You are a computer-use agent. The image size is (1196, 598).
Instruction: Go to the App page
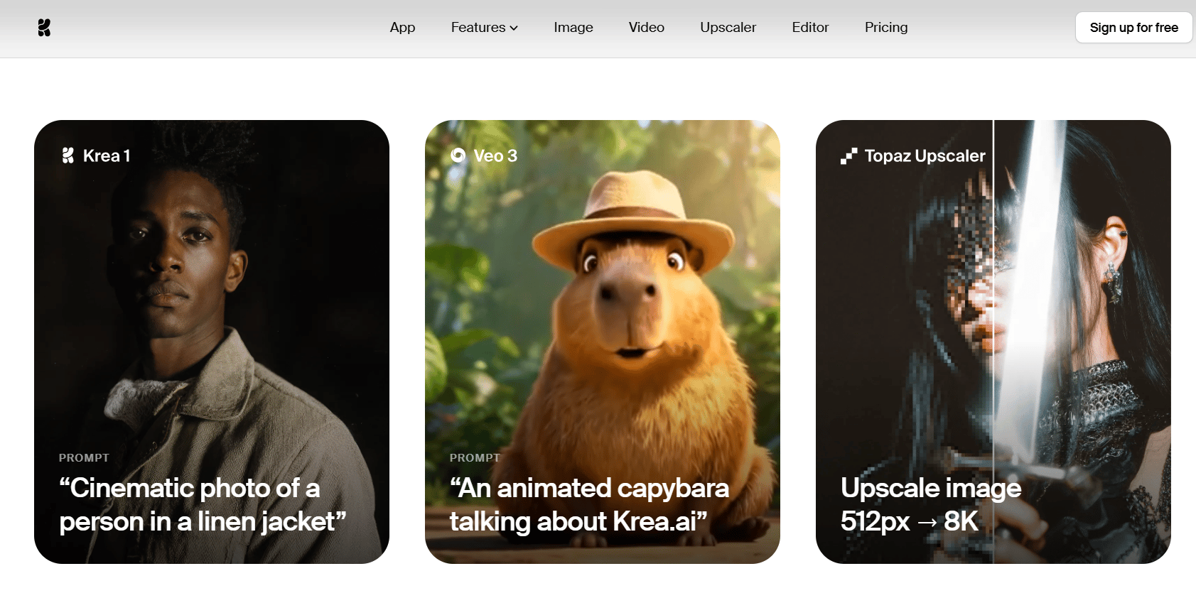(x=402, y=28)
